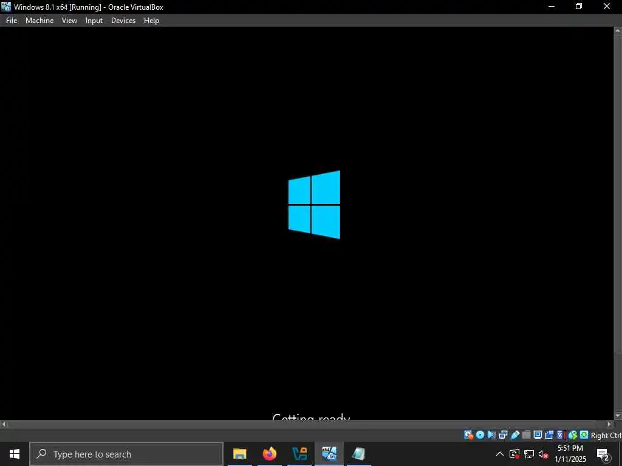Viewport: 622px width, 466px height.
Task: Click the mouse integration status icon
Action: pyautogui.click(x=572, y=435)
